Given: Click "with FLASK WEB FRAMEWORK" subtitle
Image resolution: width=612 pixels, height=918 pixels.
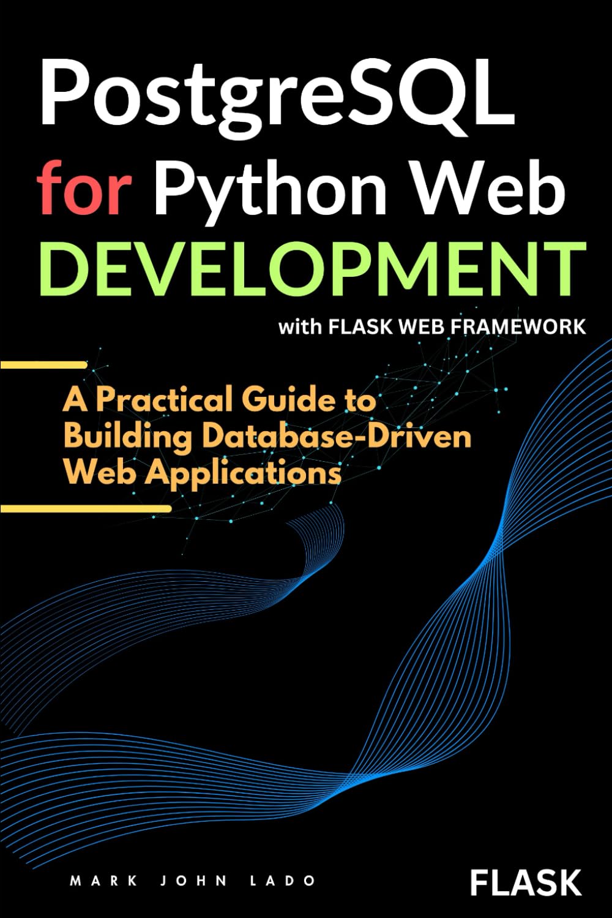Looking at the screenshot, I should tap(432, 326).
